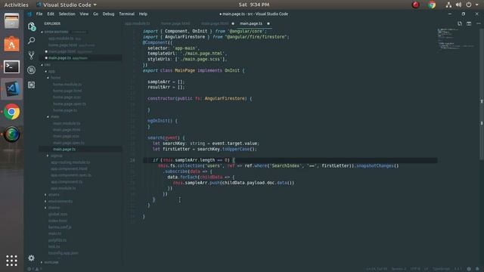Click the feedback smiley in status bar
Image resolution: width=484 pixels, height=272 pixels.
[x=469, y=269]
